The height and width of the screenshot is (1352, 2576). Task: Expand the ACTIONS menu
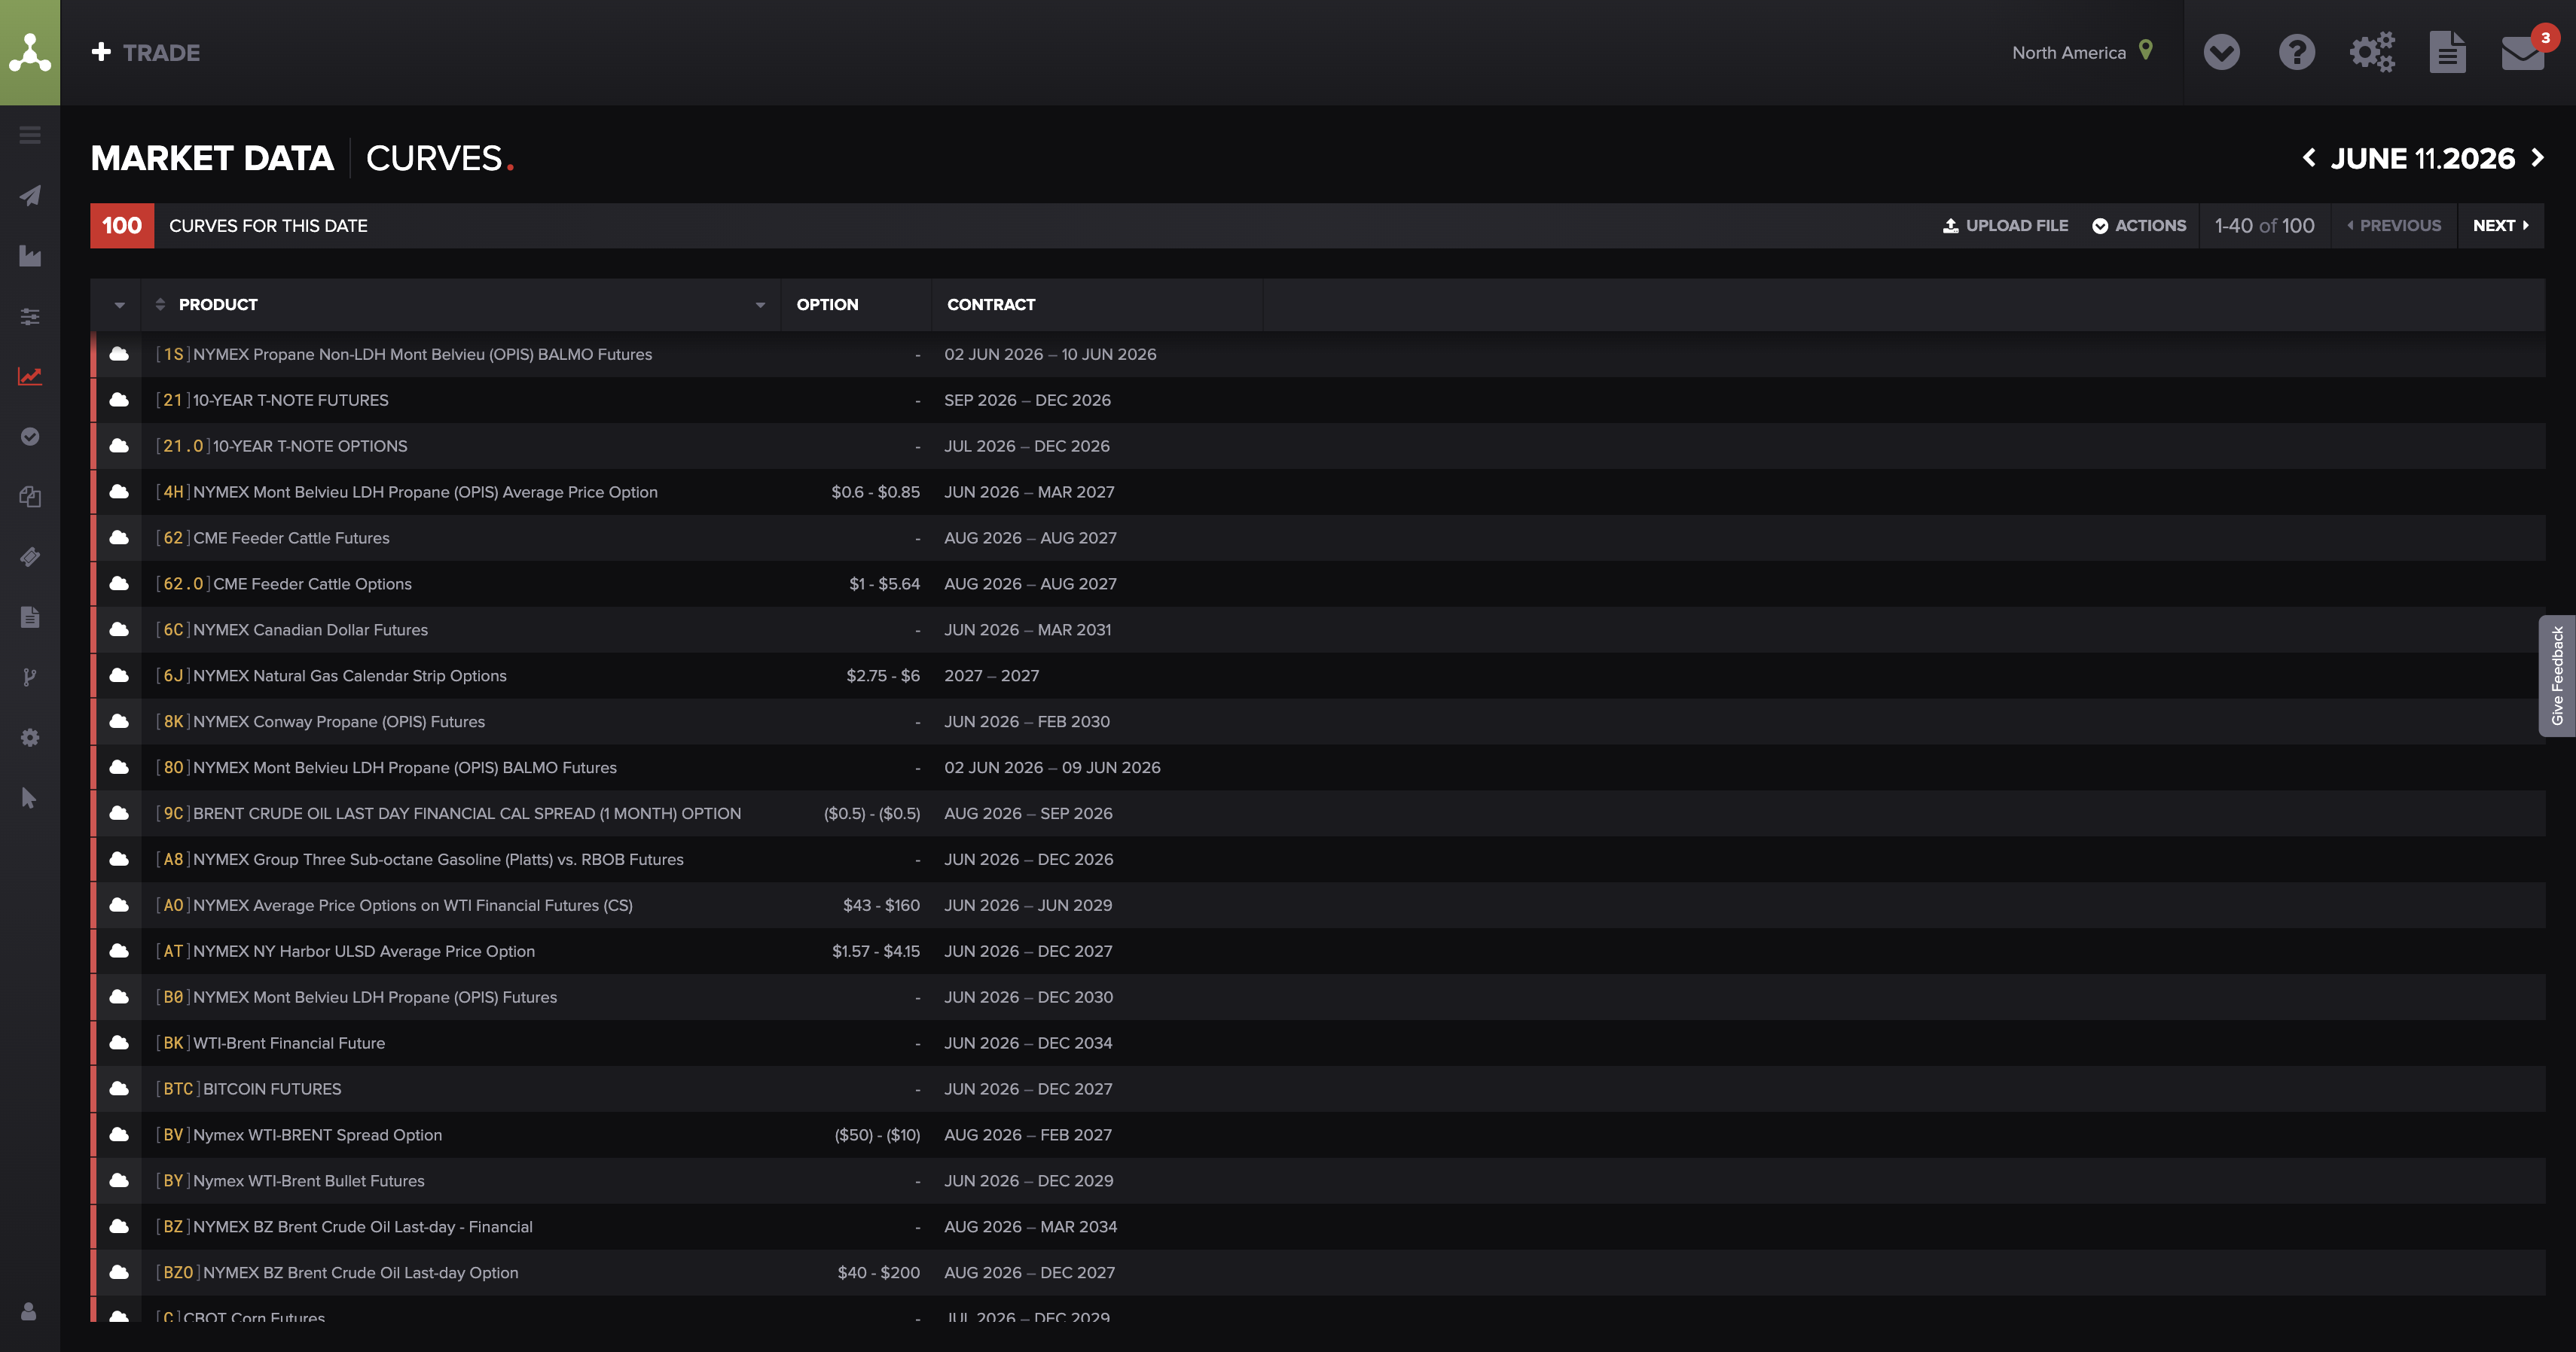tap(2139, 226)
